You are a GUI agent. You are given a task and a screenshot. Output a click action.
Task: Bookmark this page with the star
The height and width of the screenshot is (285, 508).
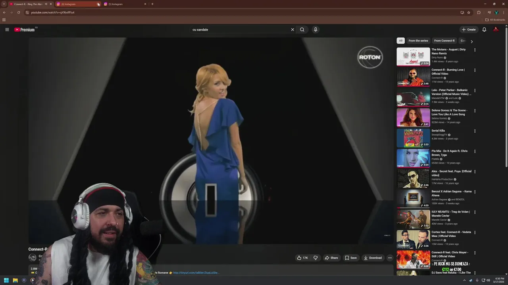click(469, 12)
